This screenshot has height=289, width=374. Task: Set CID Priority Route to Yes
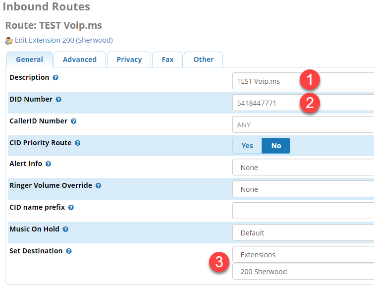(247, 146)
